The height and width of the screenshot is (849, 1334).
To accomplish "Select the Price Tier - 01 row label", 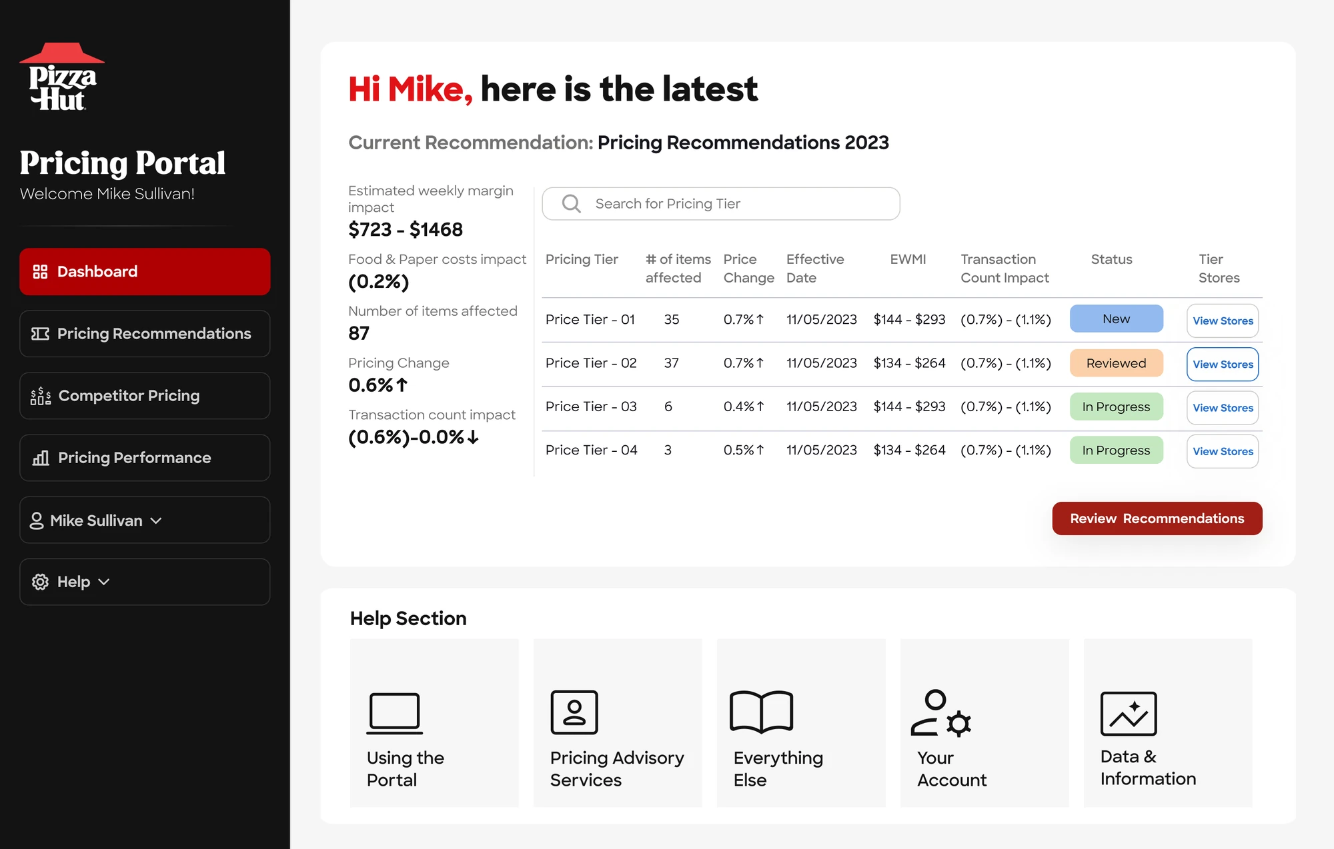I will pyautogui.click(x=590, y=320).
